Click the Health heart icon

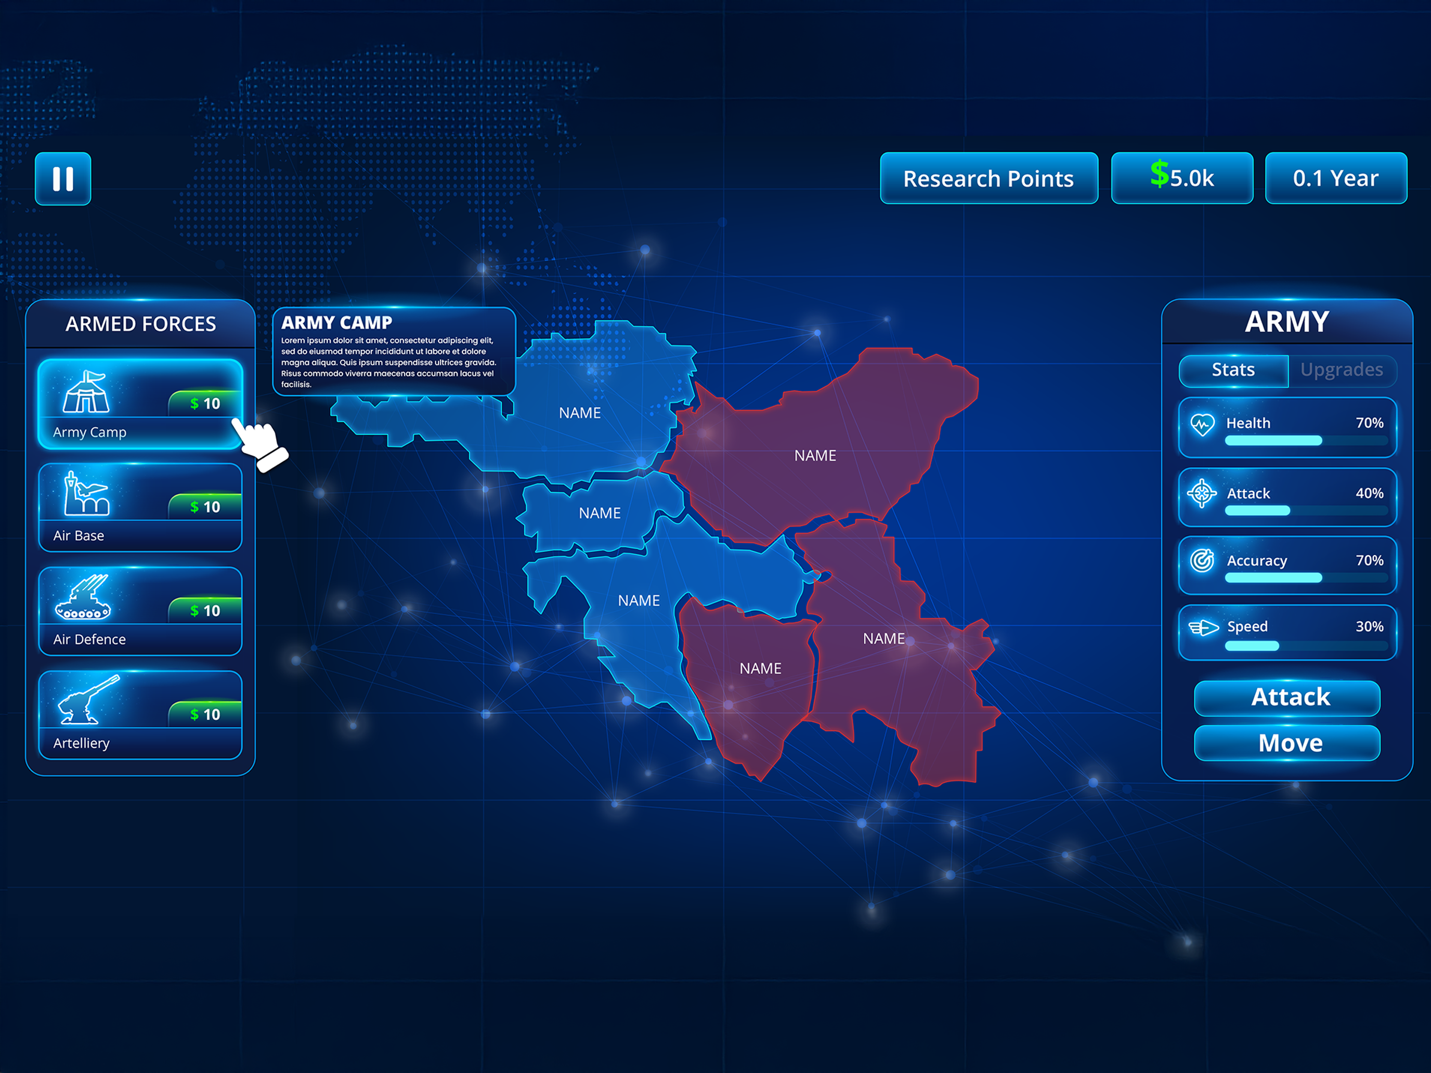tap(1202, 425)
